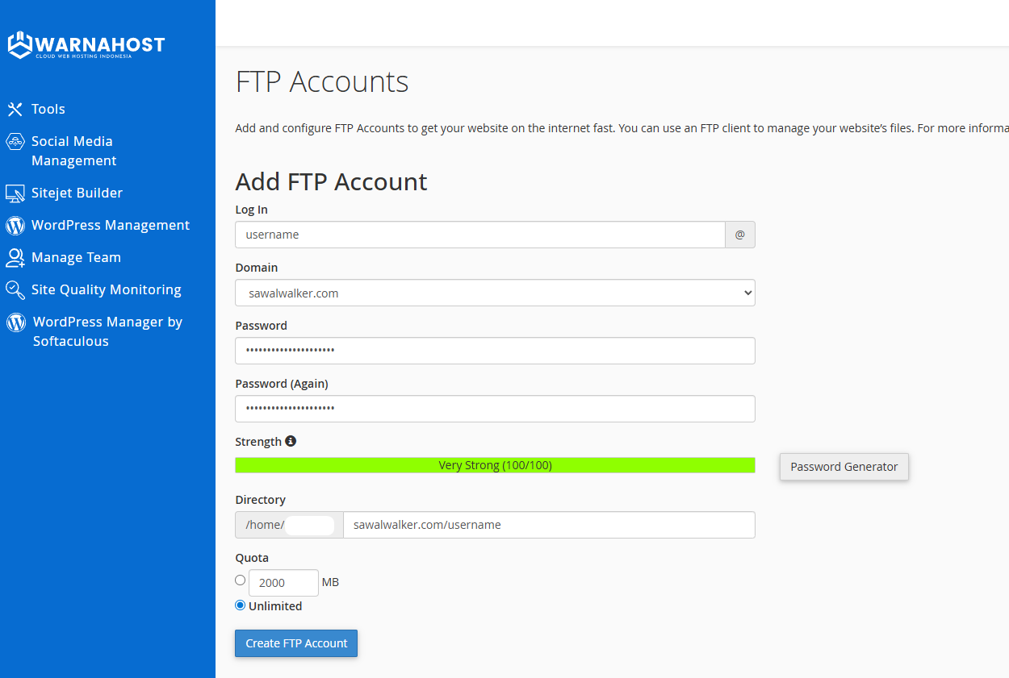Click the Password (Again) field

495,409
